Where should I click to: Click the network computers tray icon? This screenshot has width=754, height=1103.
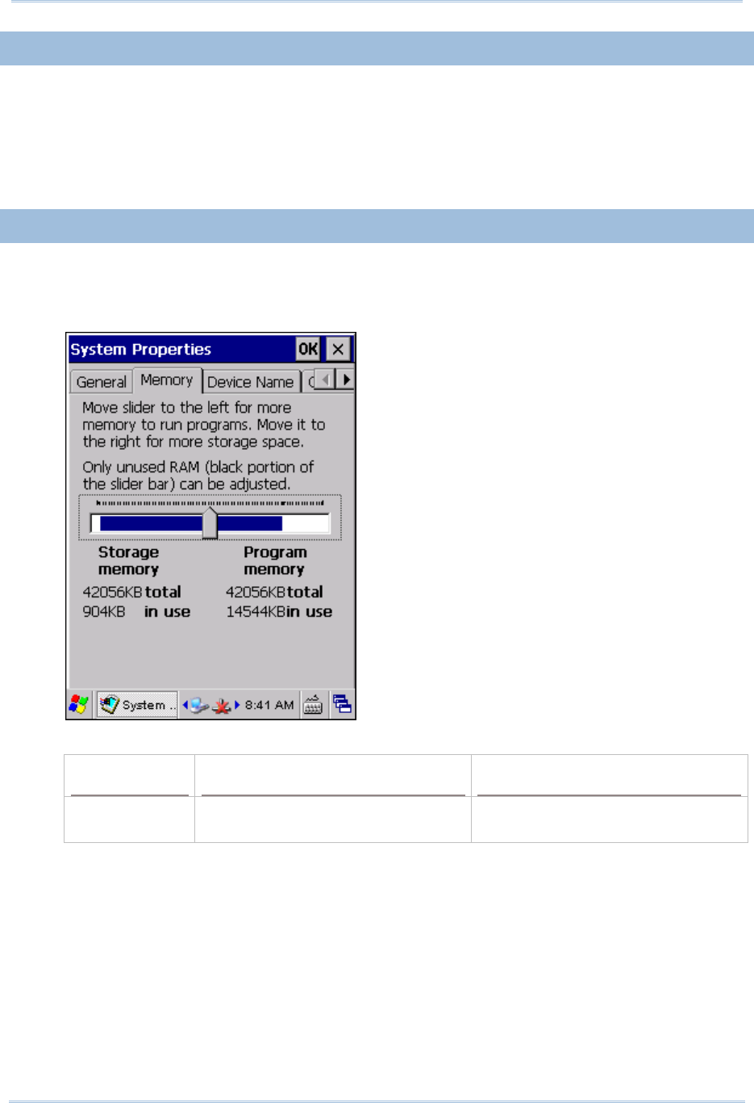pos(198,705)
